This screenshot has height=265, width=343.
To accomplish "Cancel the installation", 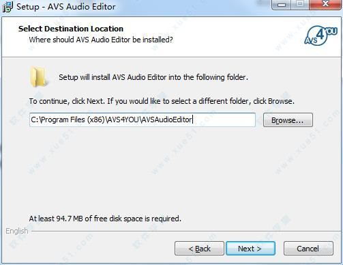I will (308, 249).
